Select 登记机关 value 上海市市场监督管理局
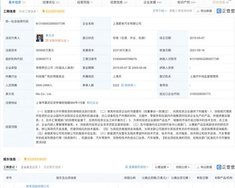235x188 pixels. [204, 76]
